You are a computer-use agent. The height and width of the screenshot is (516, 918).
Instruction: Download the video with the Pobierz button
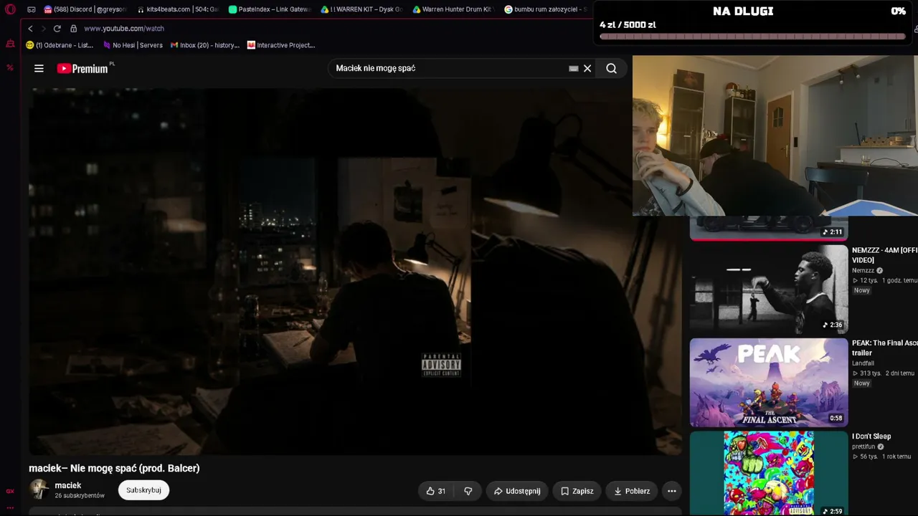632,491
